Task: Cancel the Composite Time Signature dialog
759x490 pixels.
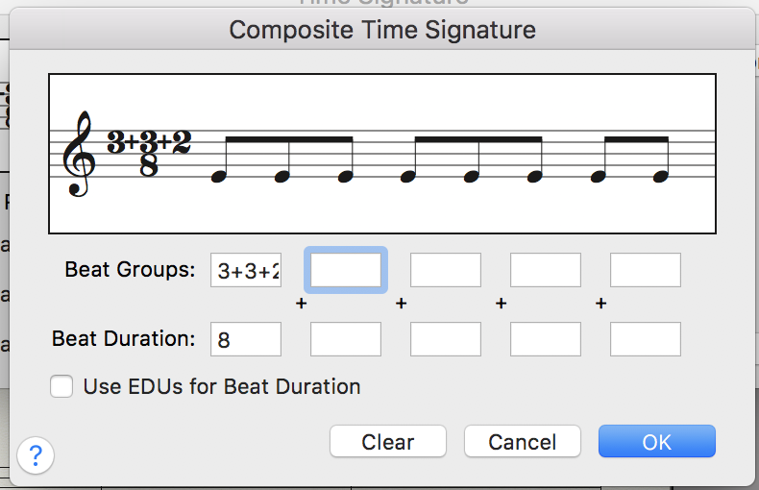Action: 523,442
